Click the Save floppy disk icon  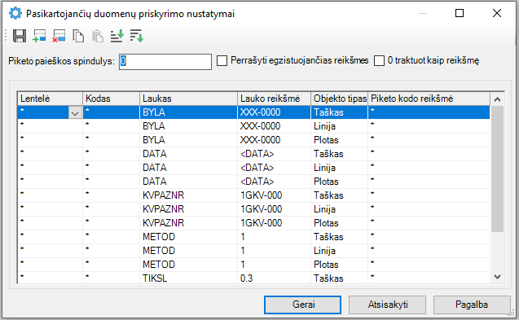[x=20, y=36]
